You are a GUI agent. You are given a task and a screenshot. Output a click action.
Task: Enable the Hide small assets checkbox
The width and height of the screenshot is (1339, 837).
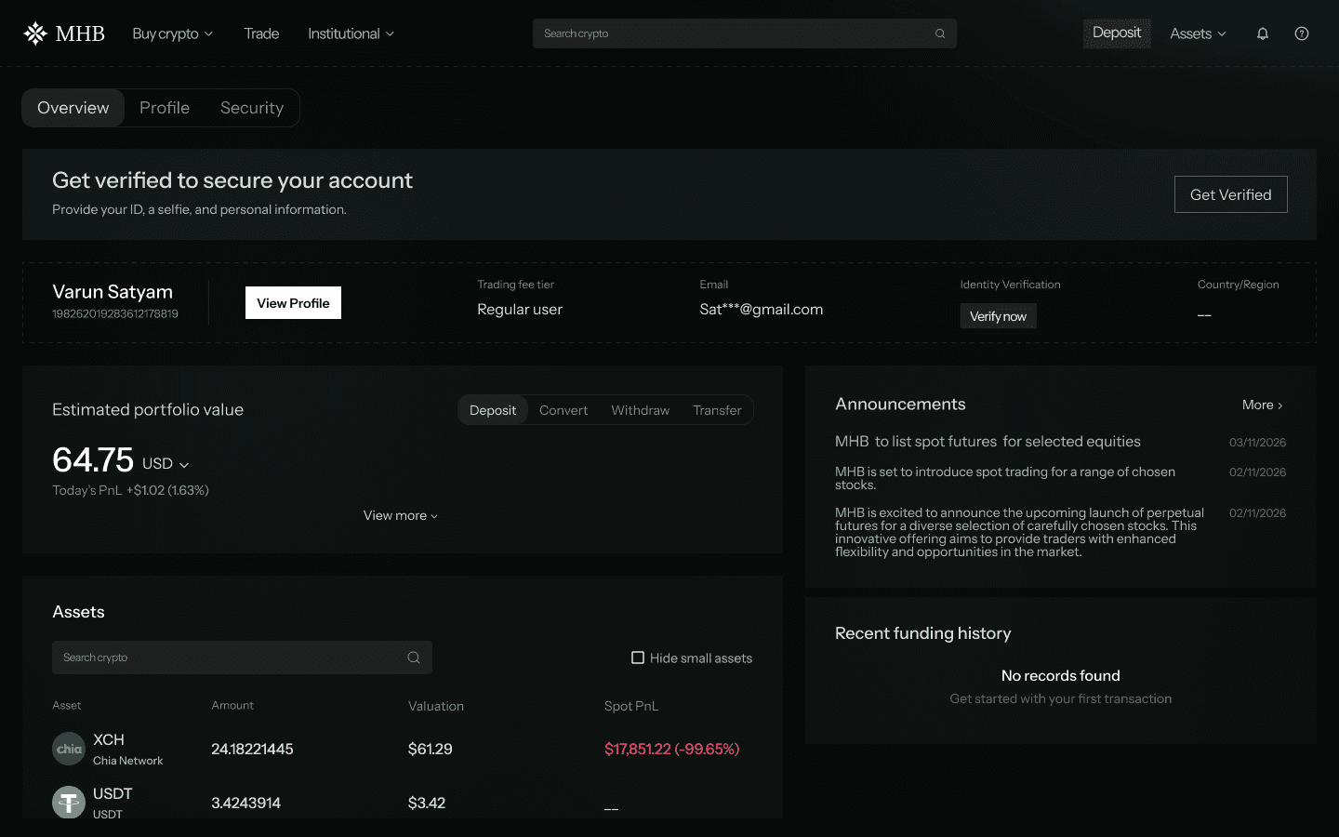pos(638,657)
